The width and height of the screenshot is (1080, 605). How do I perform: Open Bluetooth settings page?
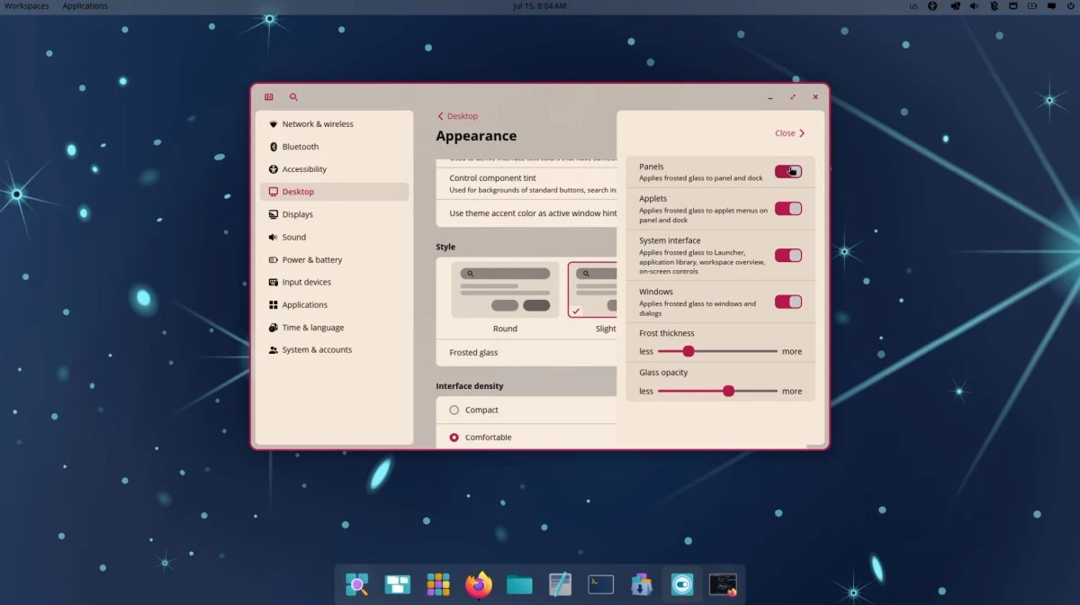click(334, 147)
